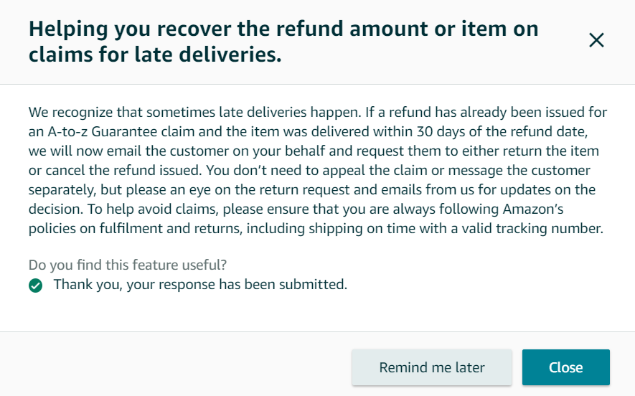Click the green checkmark success icon
The image size is (635, 396).
tap(36, 286)
